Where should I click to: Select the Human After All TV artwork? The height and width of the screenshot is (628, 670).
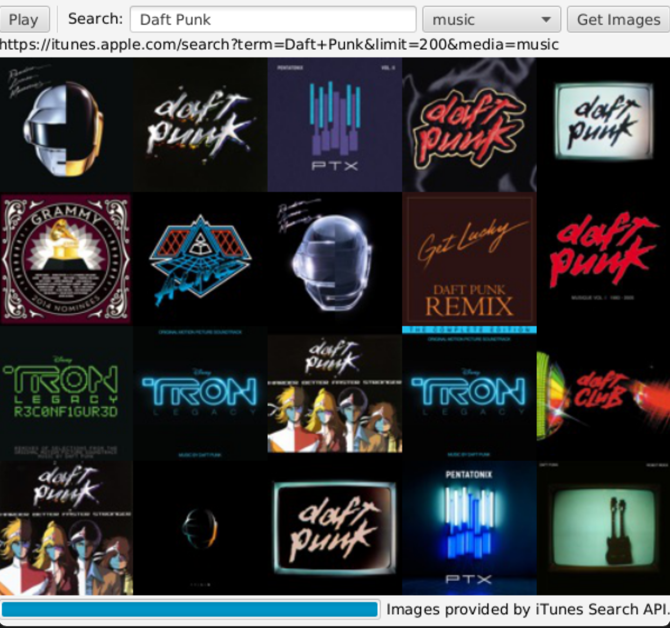(603, 125)
